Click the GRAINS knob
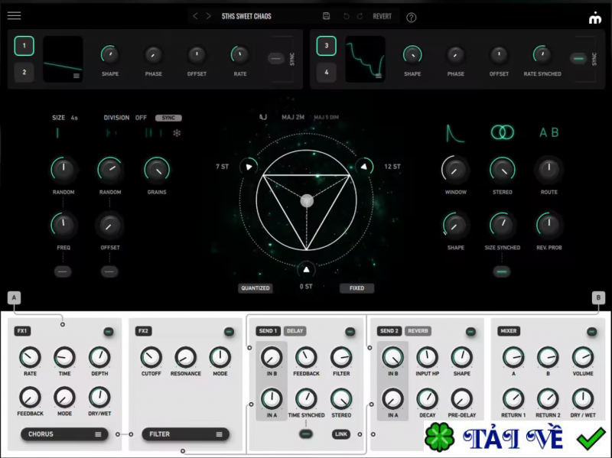The image size is (612, 458). [157, 170]
